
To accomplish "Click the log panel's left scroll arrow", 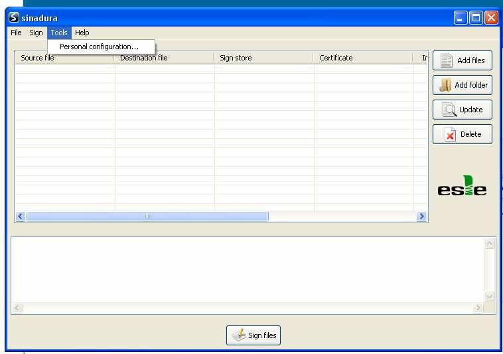I will click(17, 308).
